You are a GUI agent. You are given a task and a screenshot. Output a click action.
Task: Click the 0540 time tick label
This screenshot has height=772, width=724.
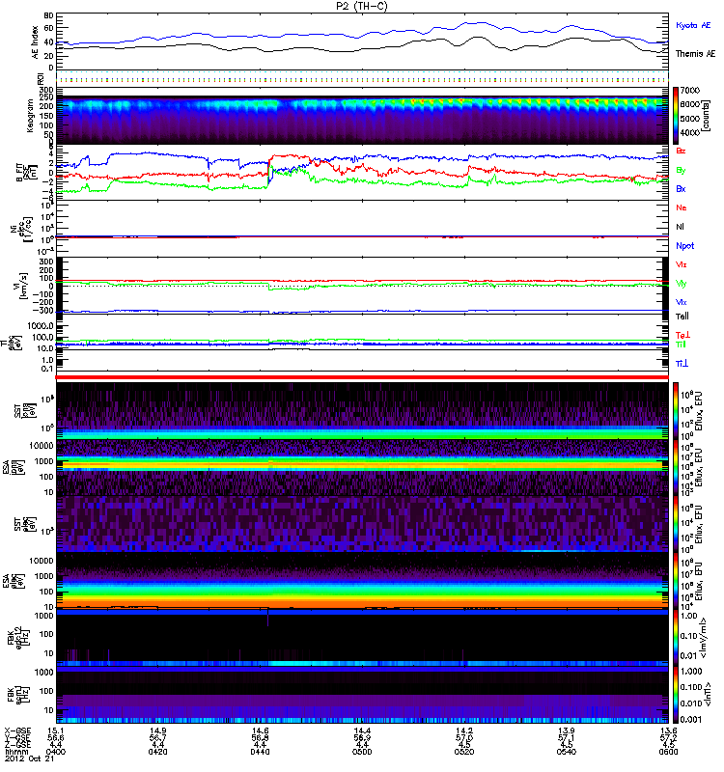567,752
